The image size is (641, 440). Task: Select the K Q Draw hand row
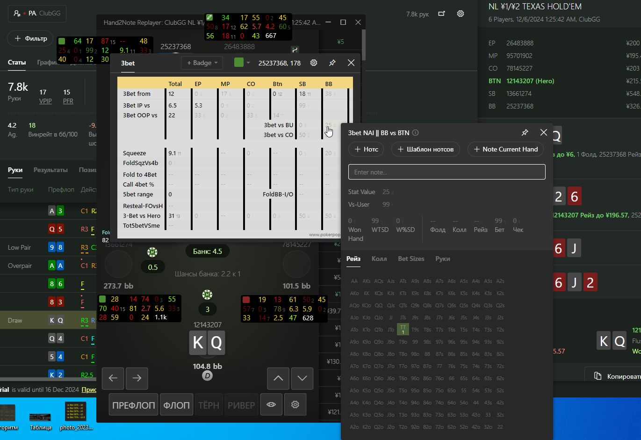point(48,320)
